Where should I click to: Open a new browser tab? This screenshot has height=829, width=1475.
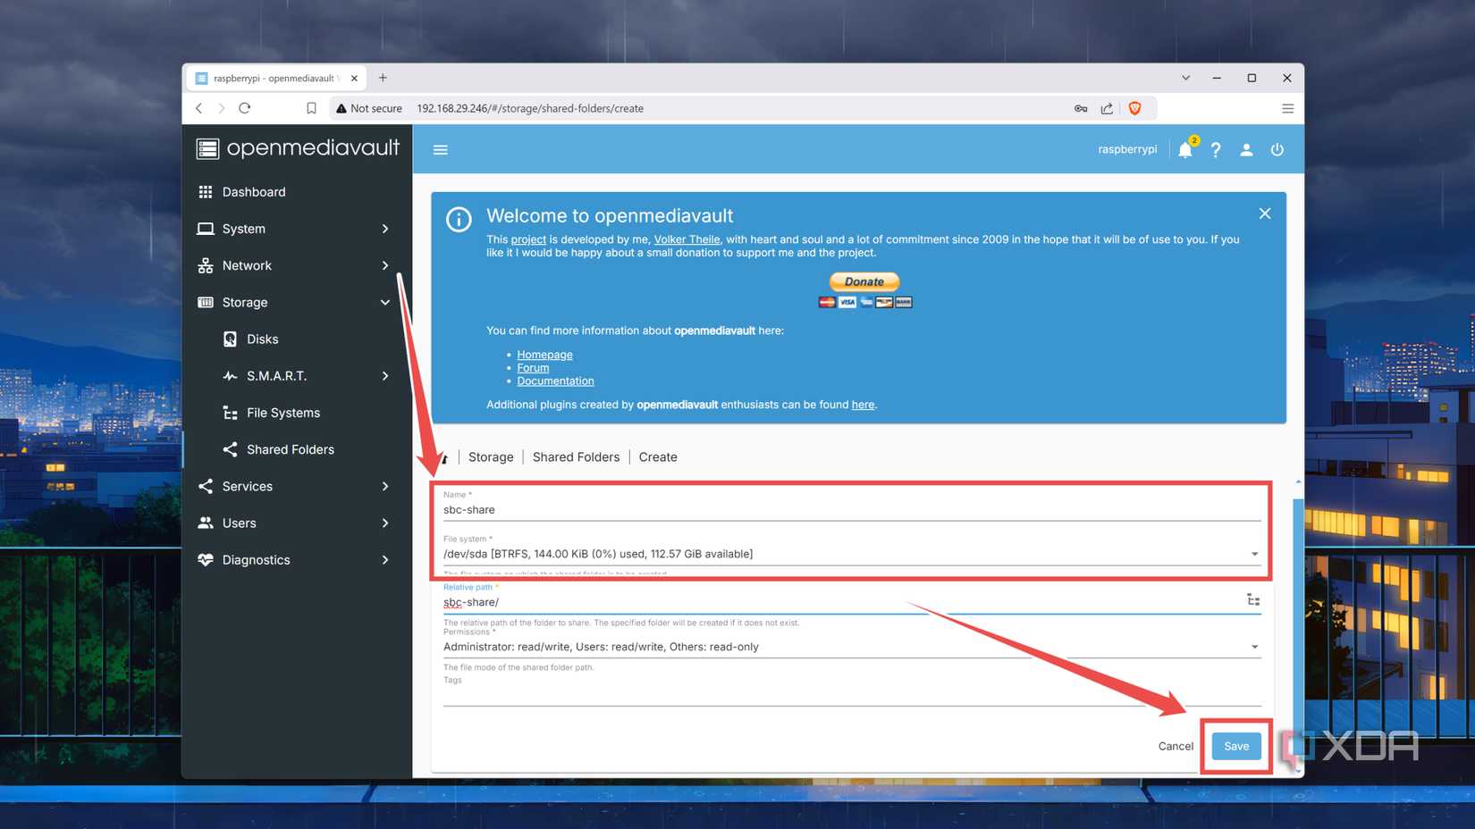coord(383,78)
